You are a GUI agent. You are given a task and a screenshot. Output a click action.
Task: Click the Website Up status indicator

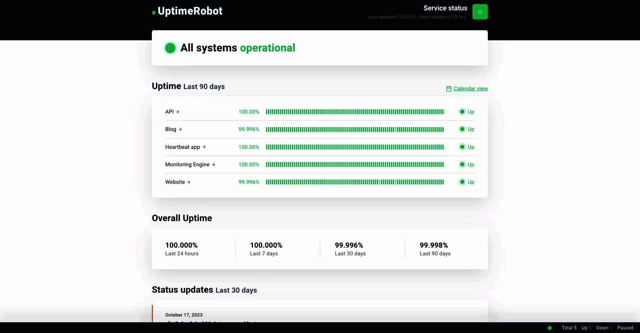coord(467,182)
